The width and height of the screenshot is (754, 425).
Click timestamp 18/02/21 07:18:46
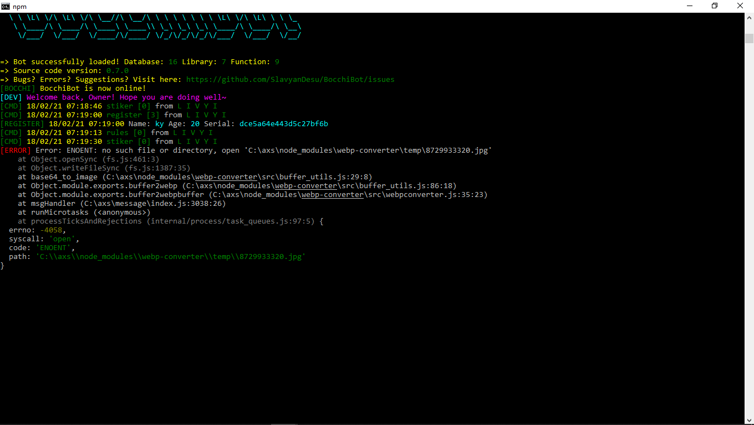pyautogui.click(x=64, y=106)
